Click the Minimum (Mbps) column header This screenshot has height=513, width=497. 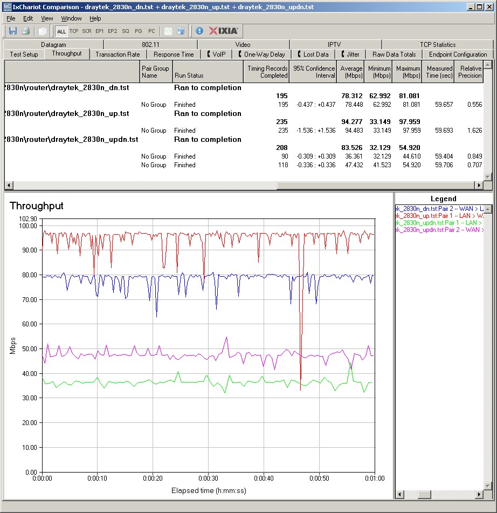coord(378,72)
